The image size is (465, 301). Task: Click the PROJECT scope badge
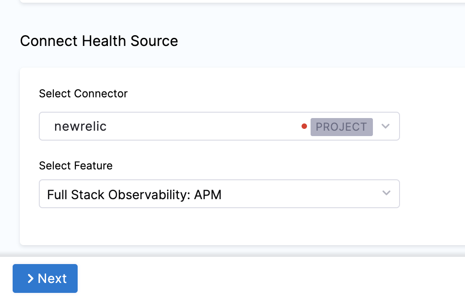(341, 127)
